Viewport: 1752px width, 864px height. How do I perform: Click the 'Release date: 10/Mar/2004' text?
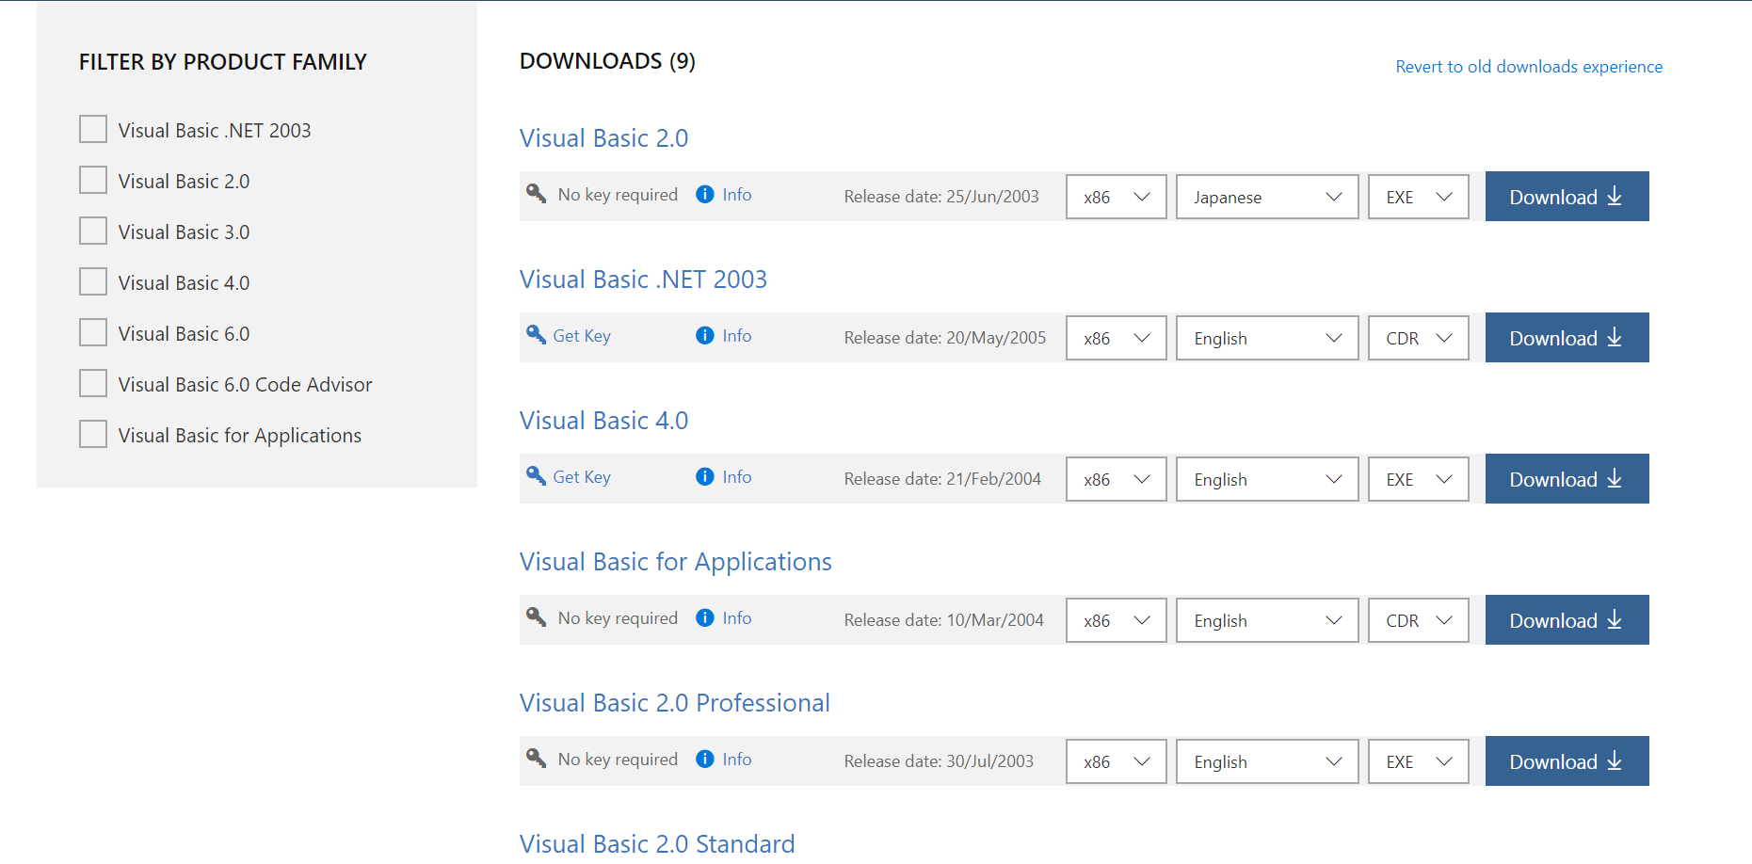944,620
